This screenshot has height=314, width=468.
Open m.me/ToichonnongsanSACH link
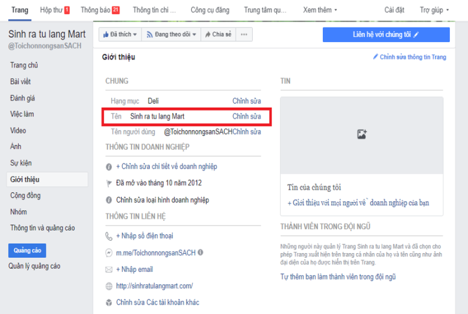[x=156, y=252]
